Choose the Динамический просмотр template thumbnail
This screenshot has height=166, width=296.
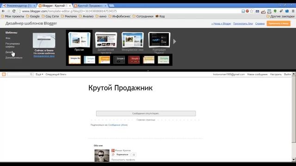tap(106, 40)
